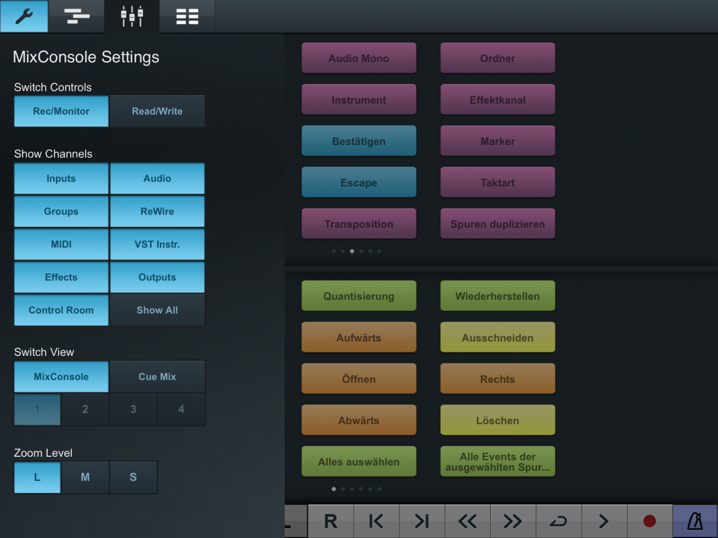The image size is (718, 538).
Task: Click the Ausschneiden button
Action: pyautogui.click(x=498, y=337)
